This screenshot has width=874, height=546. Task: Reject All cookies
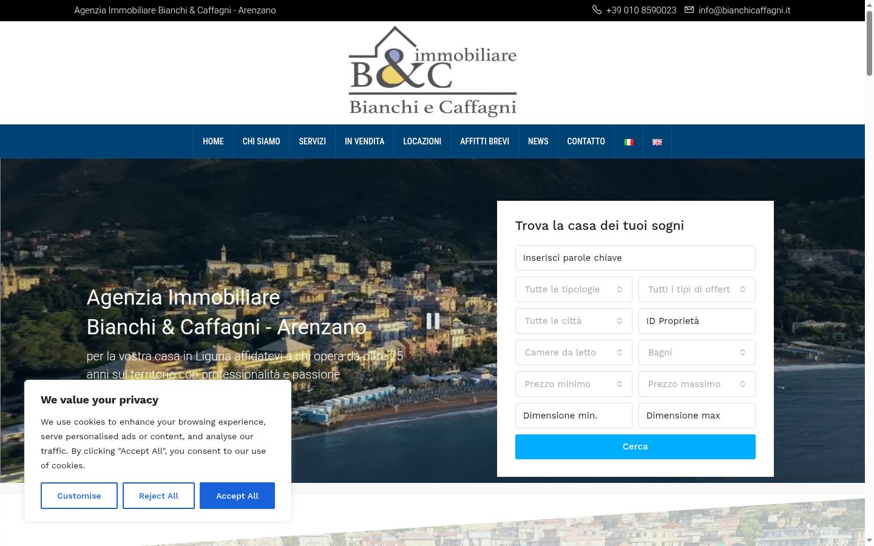click(x=158, y=496)
